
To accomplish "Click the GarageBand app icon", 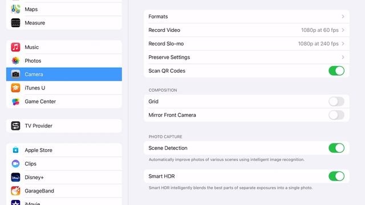I will (15, 191).
